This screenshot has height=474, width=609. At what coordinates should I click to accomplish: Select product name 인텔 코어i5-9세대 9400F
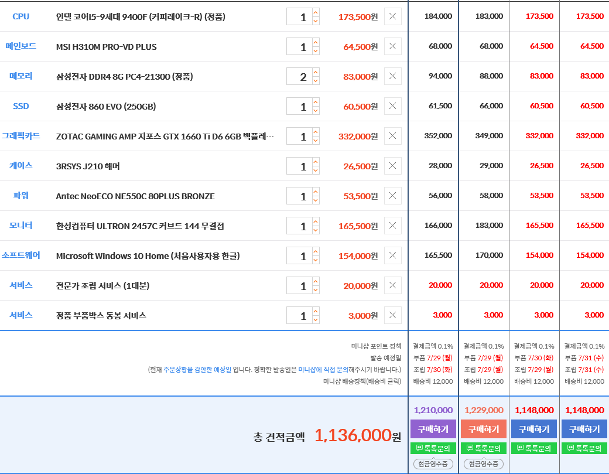coord(141,17)
